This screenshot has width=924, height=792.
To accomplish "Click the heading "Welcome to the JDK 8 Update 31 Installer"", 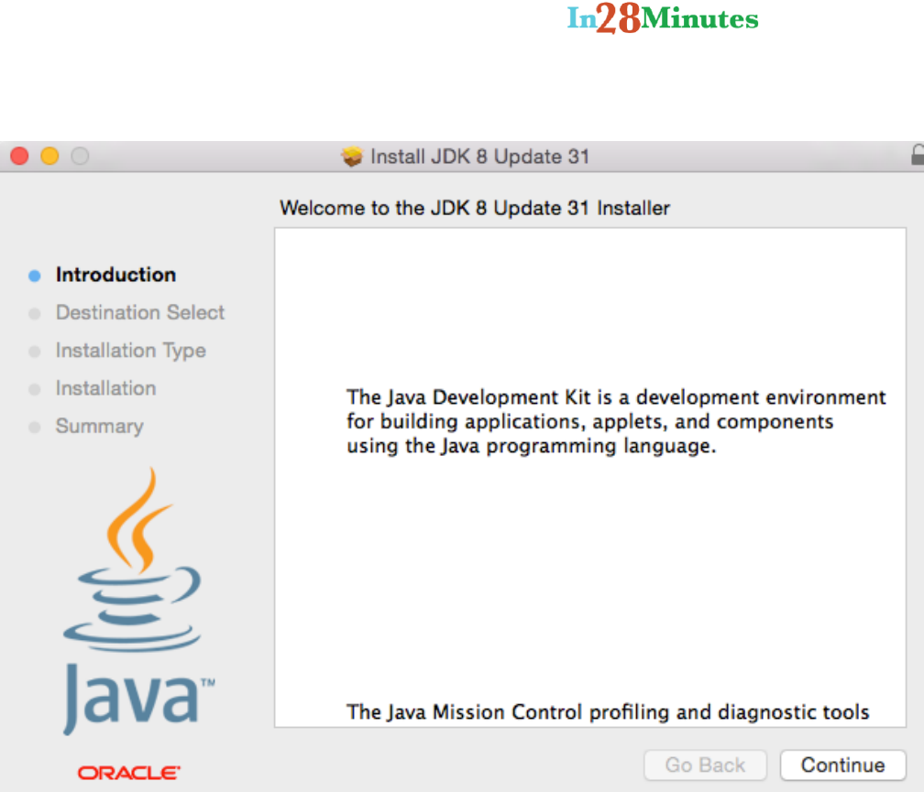I will point(475,208).
